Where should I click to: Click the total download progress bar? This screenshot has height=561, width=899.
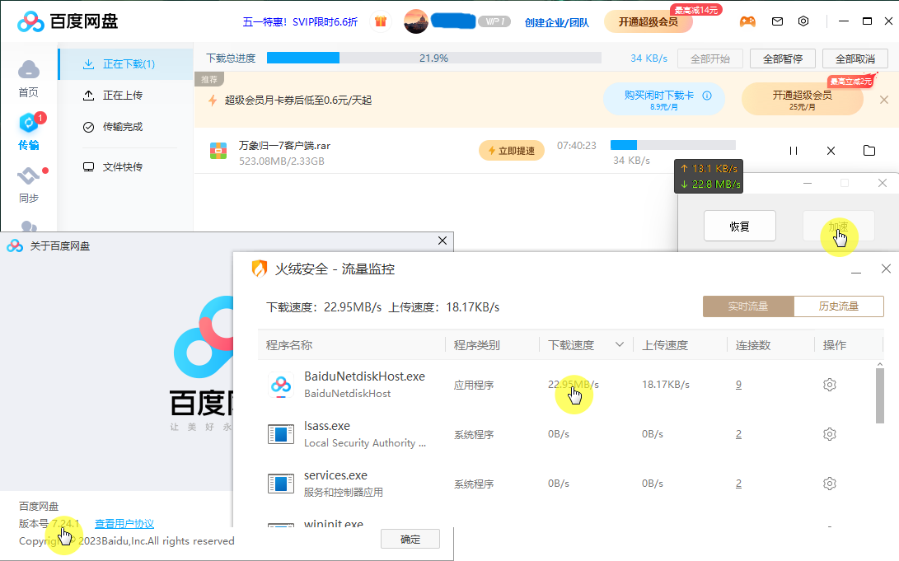click(433, 58)
